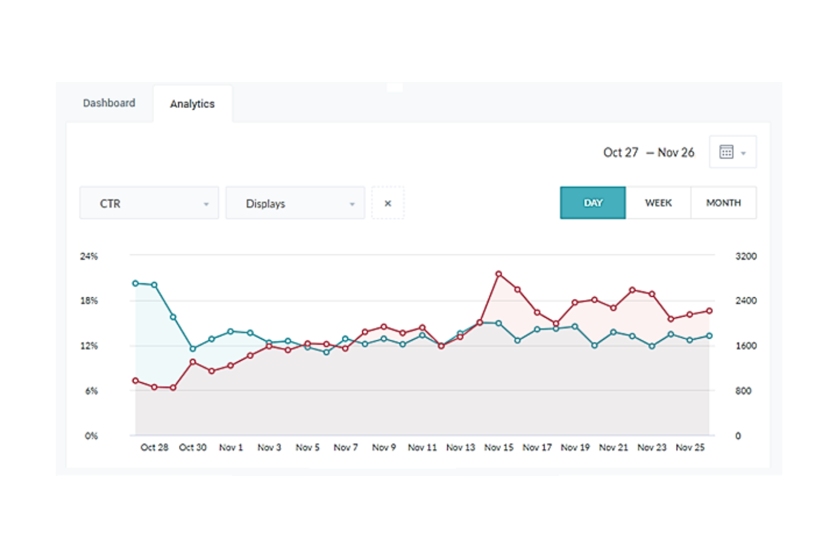Click the lowest red point above Oct 29
The image size is (838, 558).
pyautogui.click(x=173, y=387)
